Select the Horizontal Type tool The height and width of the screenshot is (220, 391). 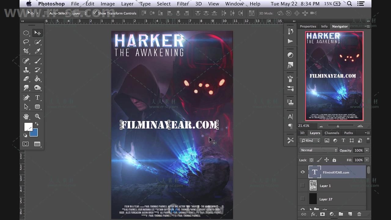pyautogui.click(x=37, y=98)
